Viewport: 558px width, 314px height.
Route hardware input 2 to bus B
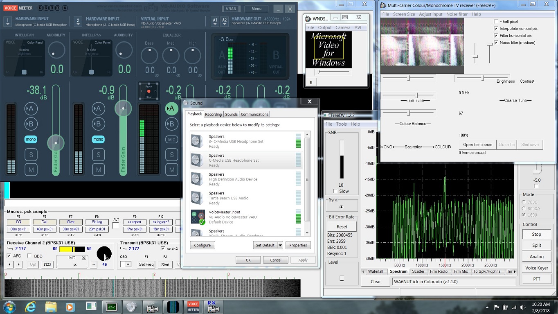click(98, 124)
